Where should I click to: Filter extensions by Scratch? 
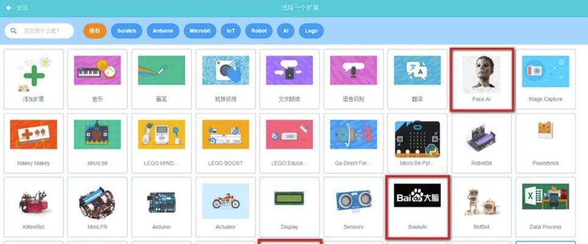pyautogui.click(x=126, y=30)
